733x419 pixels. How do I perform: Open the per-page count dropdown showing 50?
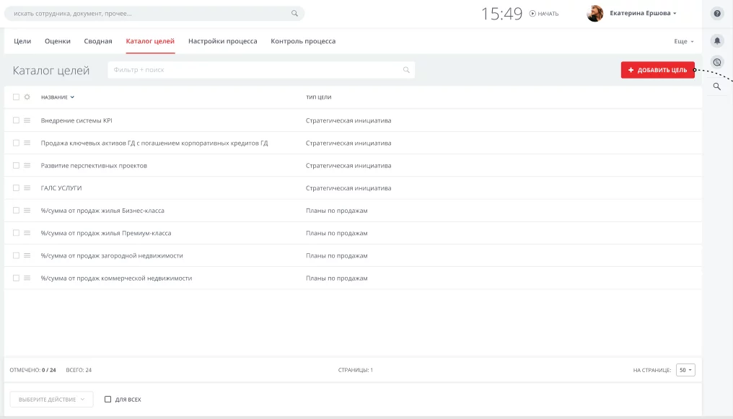pos(685,370)
